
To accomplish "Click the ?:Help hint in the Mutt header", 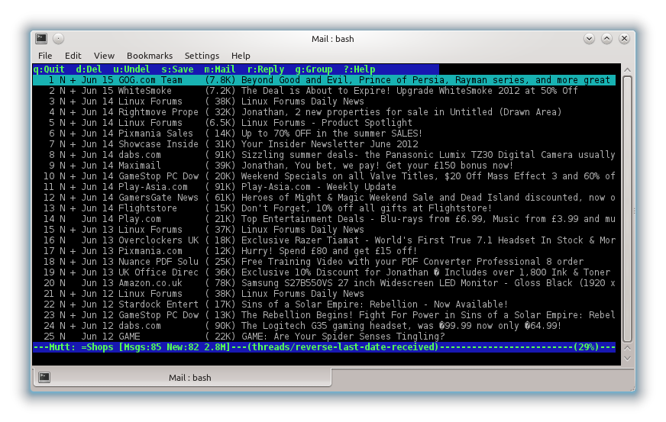I will click(359, 69).
